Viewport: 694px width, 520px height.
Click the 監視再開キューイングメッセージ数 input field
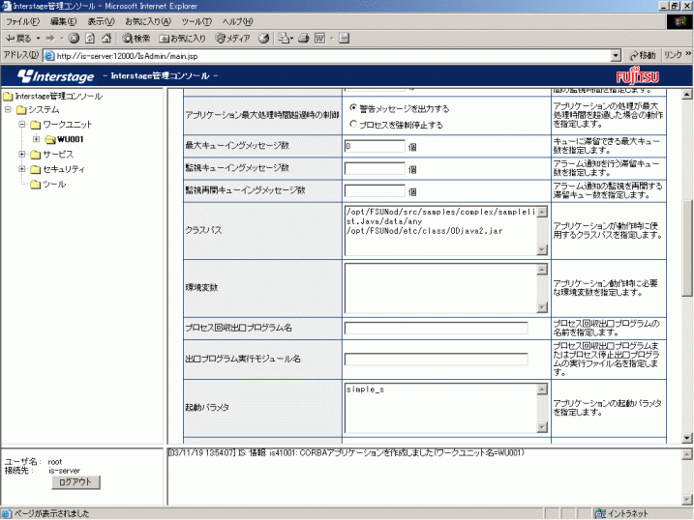click(375, 190)
